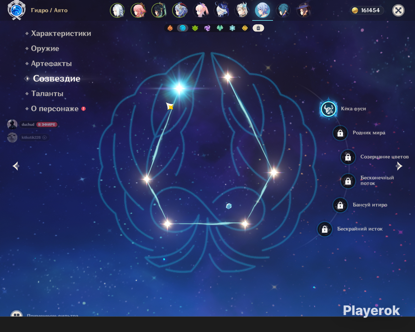Image resolution: width=415 pixels, height=332 pixels.
Task: Clear element filter with trash icon
Action: (258, 28)
